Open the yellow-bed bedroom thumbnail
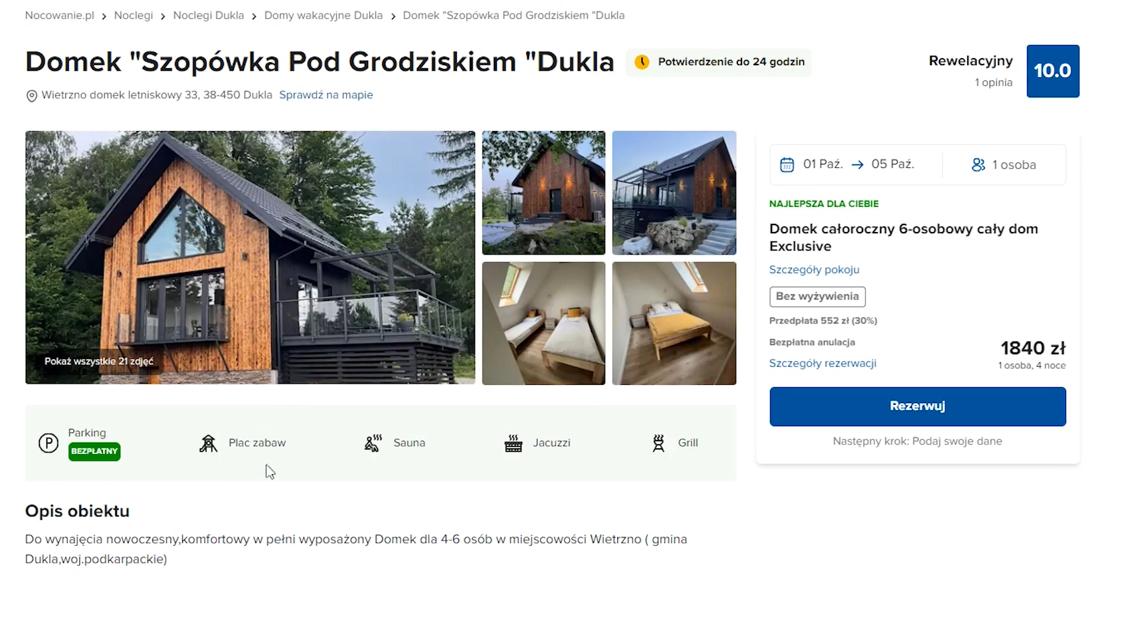The width and height of the screenshot is (1123, 634). (674, 323)
